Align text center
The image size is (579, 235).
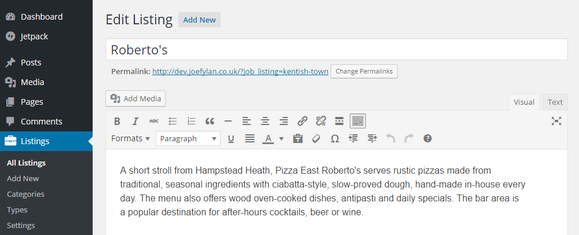(x=265, y=121)
